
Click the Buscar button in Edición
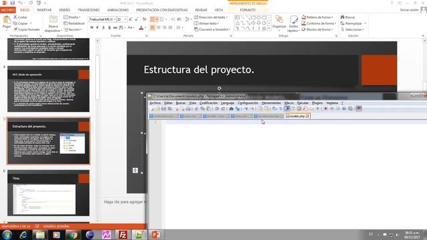click(x=348, y=17)
